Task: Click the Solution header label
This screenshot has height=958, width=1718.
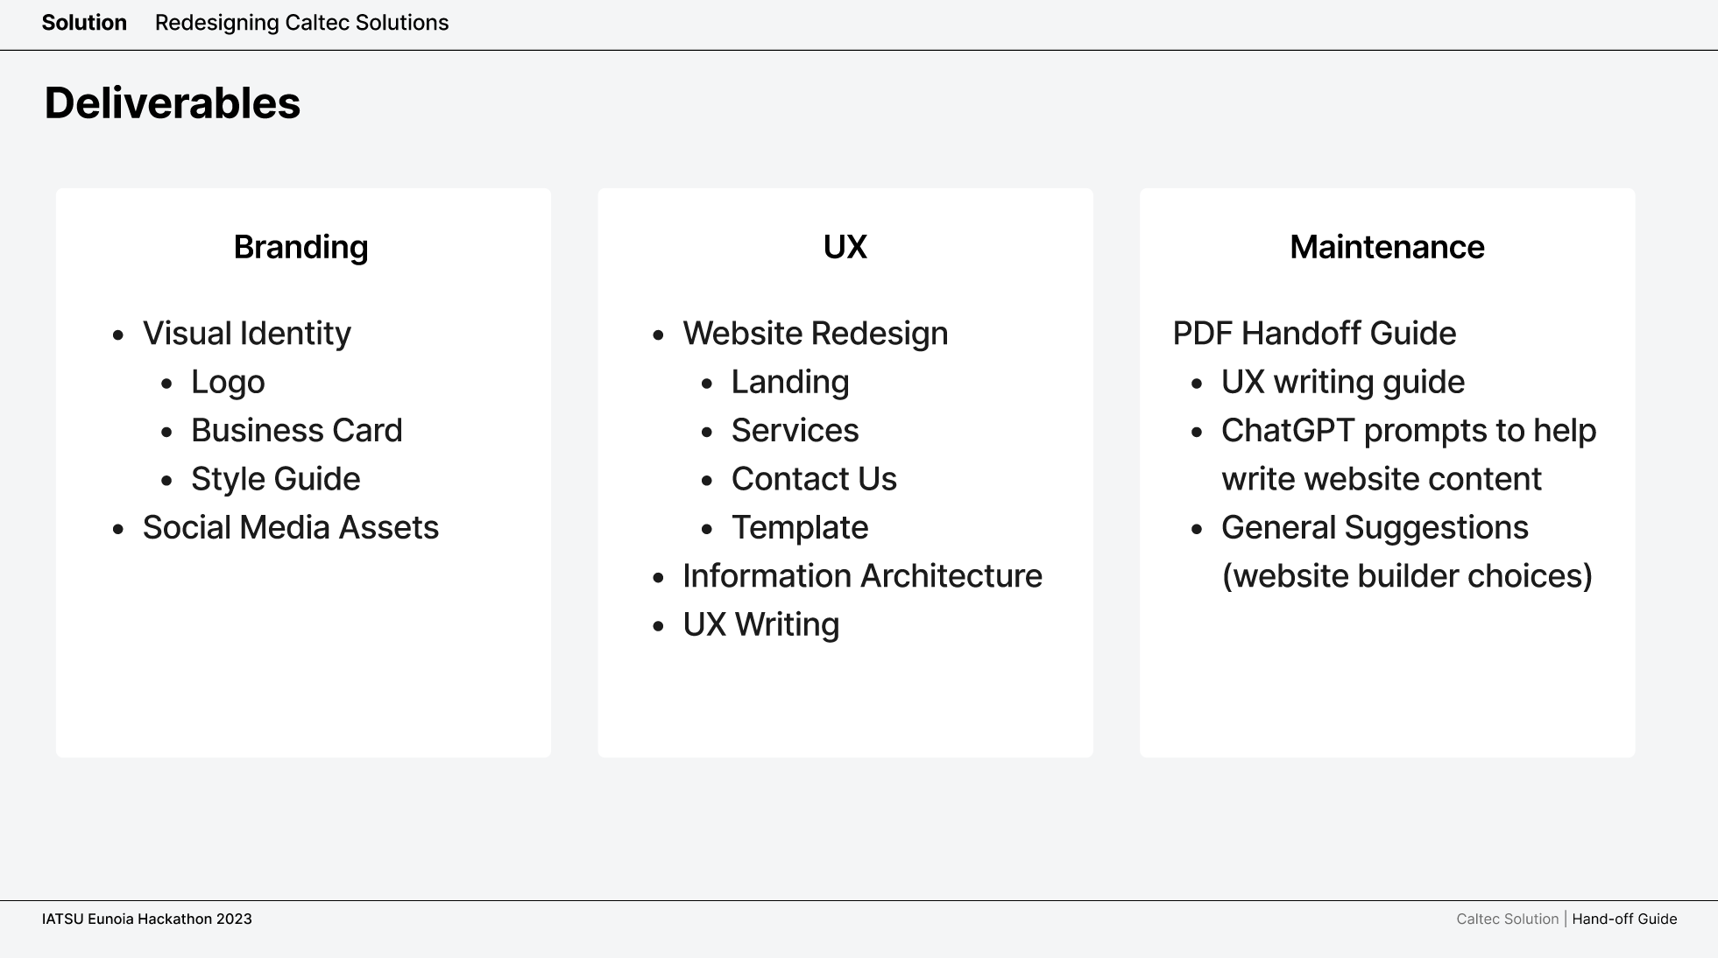Action: click(x=84, y=23)
